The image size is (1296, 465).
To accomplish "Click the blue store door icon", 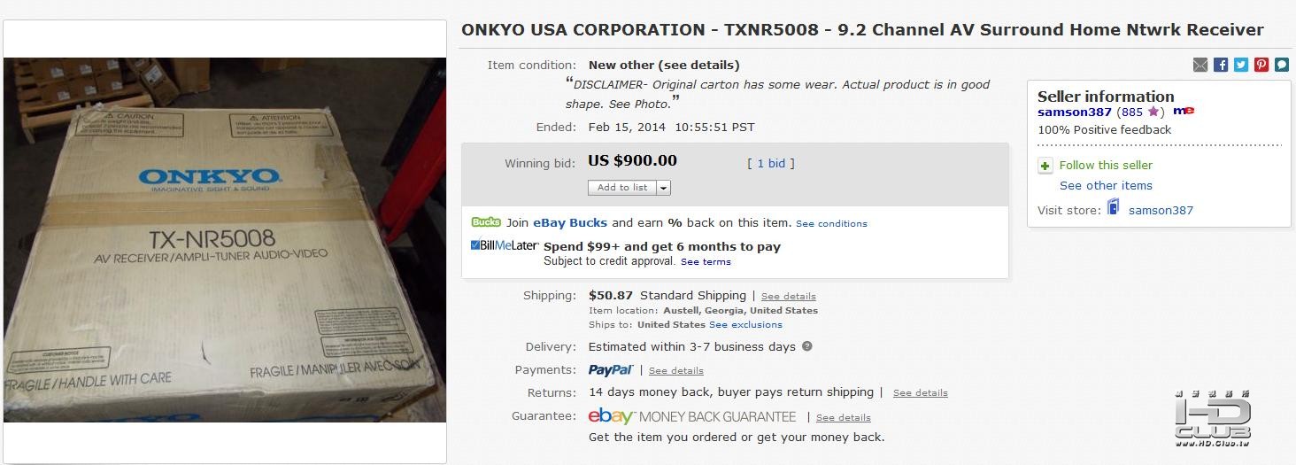I will [x=1114, y=208].
